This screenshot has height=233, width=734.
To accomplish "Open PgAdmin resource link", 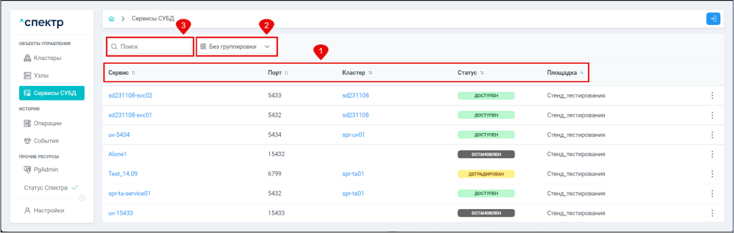I will pos(47,169).
